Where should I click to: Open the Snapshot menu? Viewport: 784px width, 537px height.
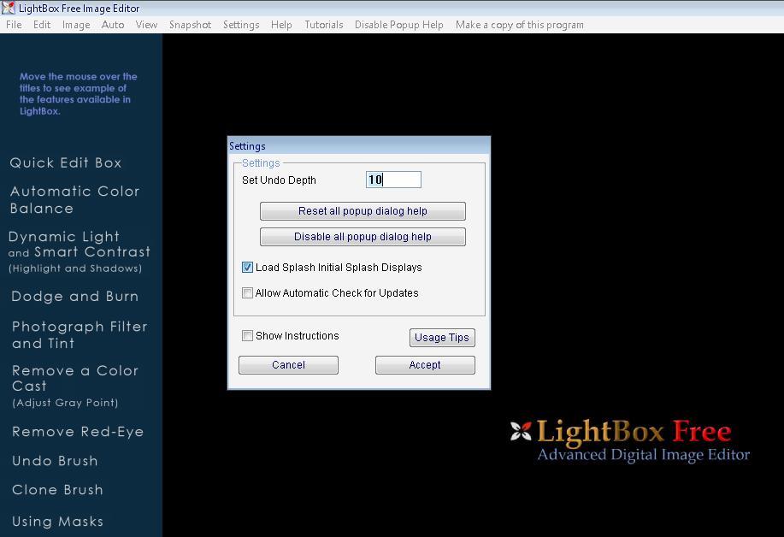[190, 25]
